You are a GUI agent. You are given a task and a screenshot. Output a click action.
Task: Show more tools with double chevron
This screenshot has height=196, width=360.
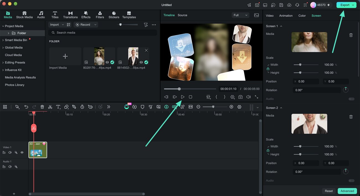pos(109,107)
